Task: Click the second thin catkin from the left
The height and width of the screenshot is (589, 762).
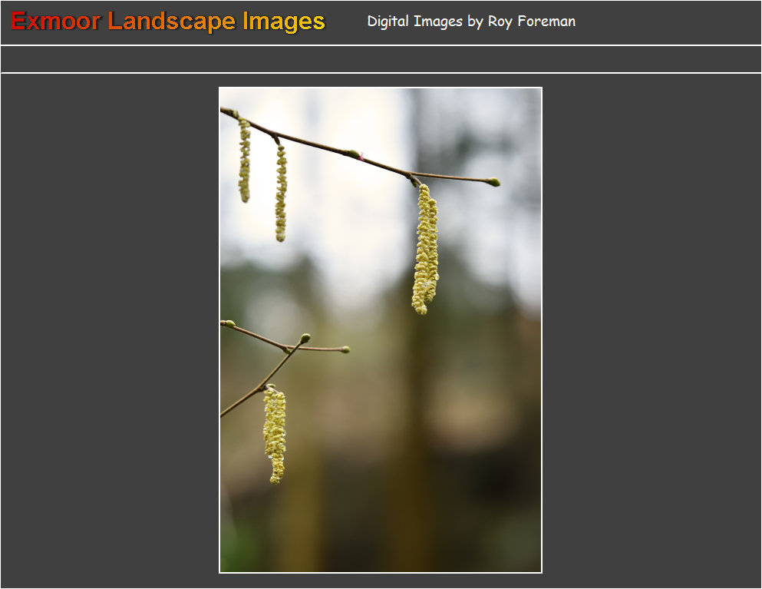Action: [x=281, y=192]
